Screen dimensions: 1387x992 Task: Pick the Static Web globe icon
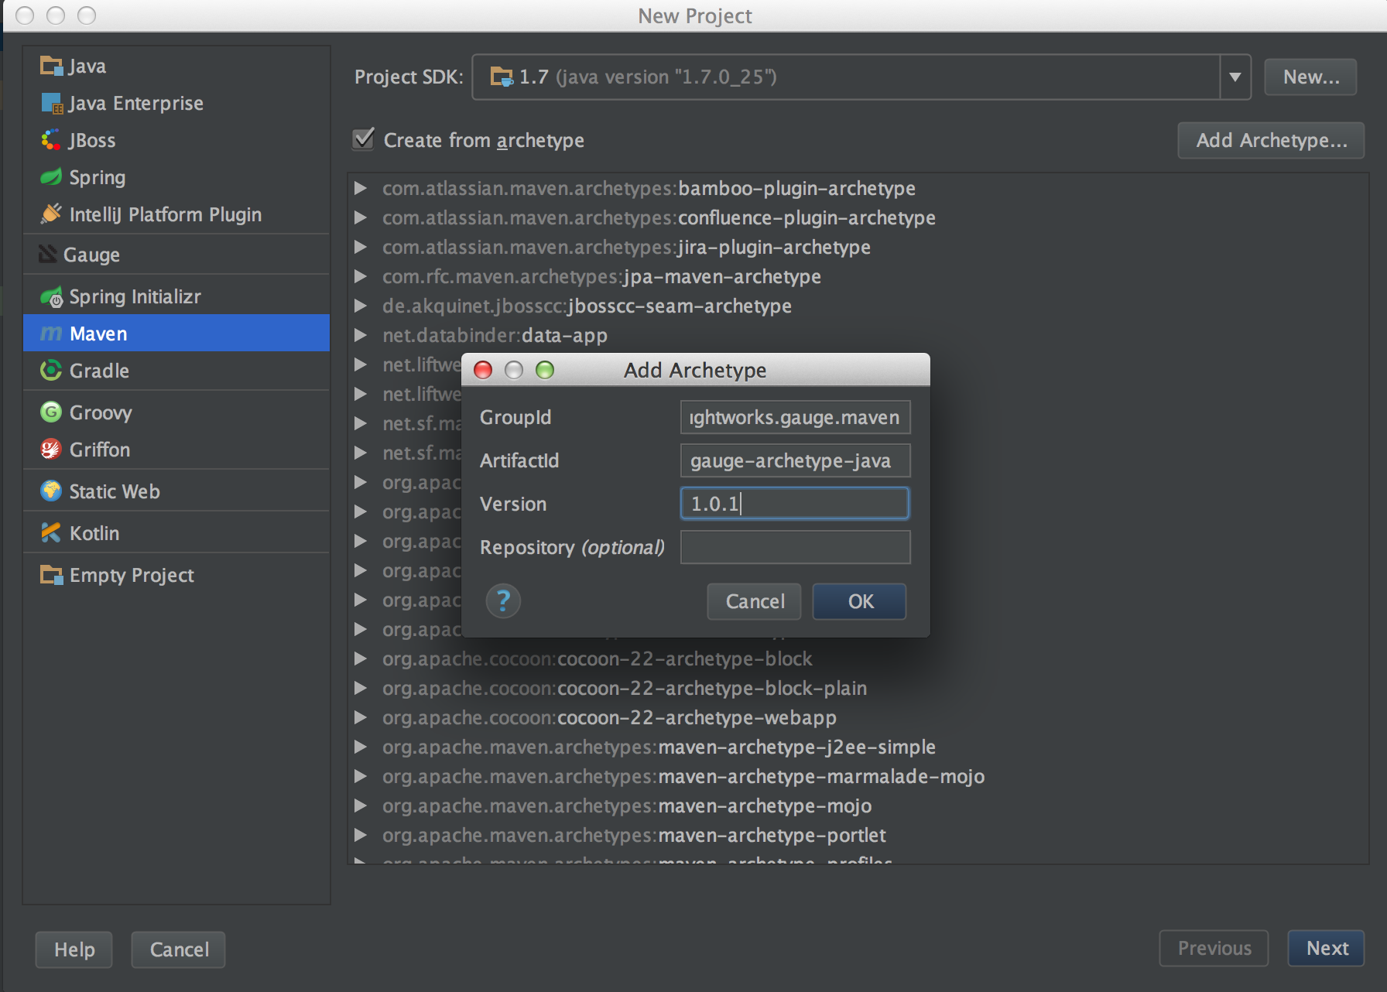51,491
